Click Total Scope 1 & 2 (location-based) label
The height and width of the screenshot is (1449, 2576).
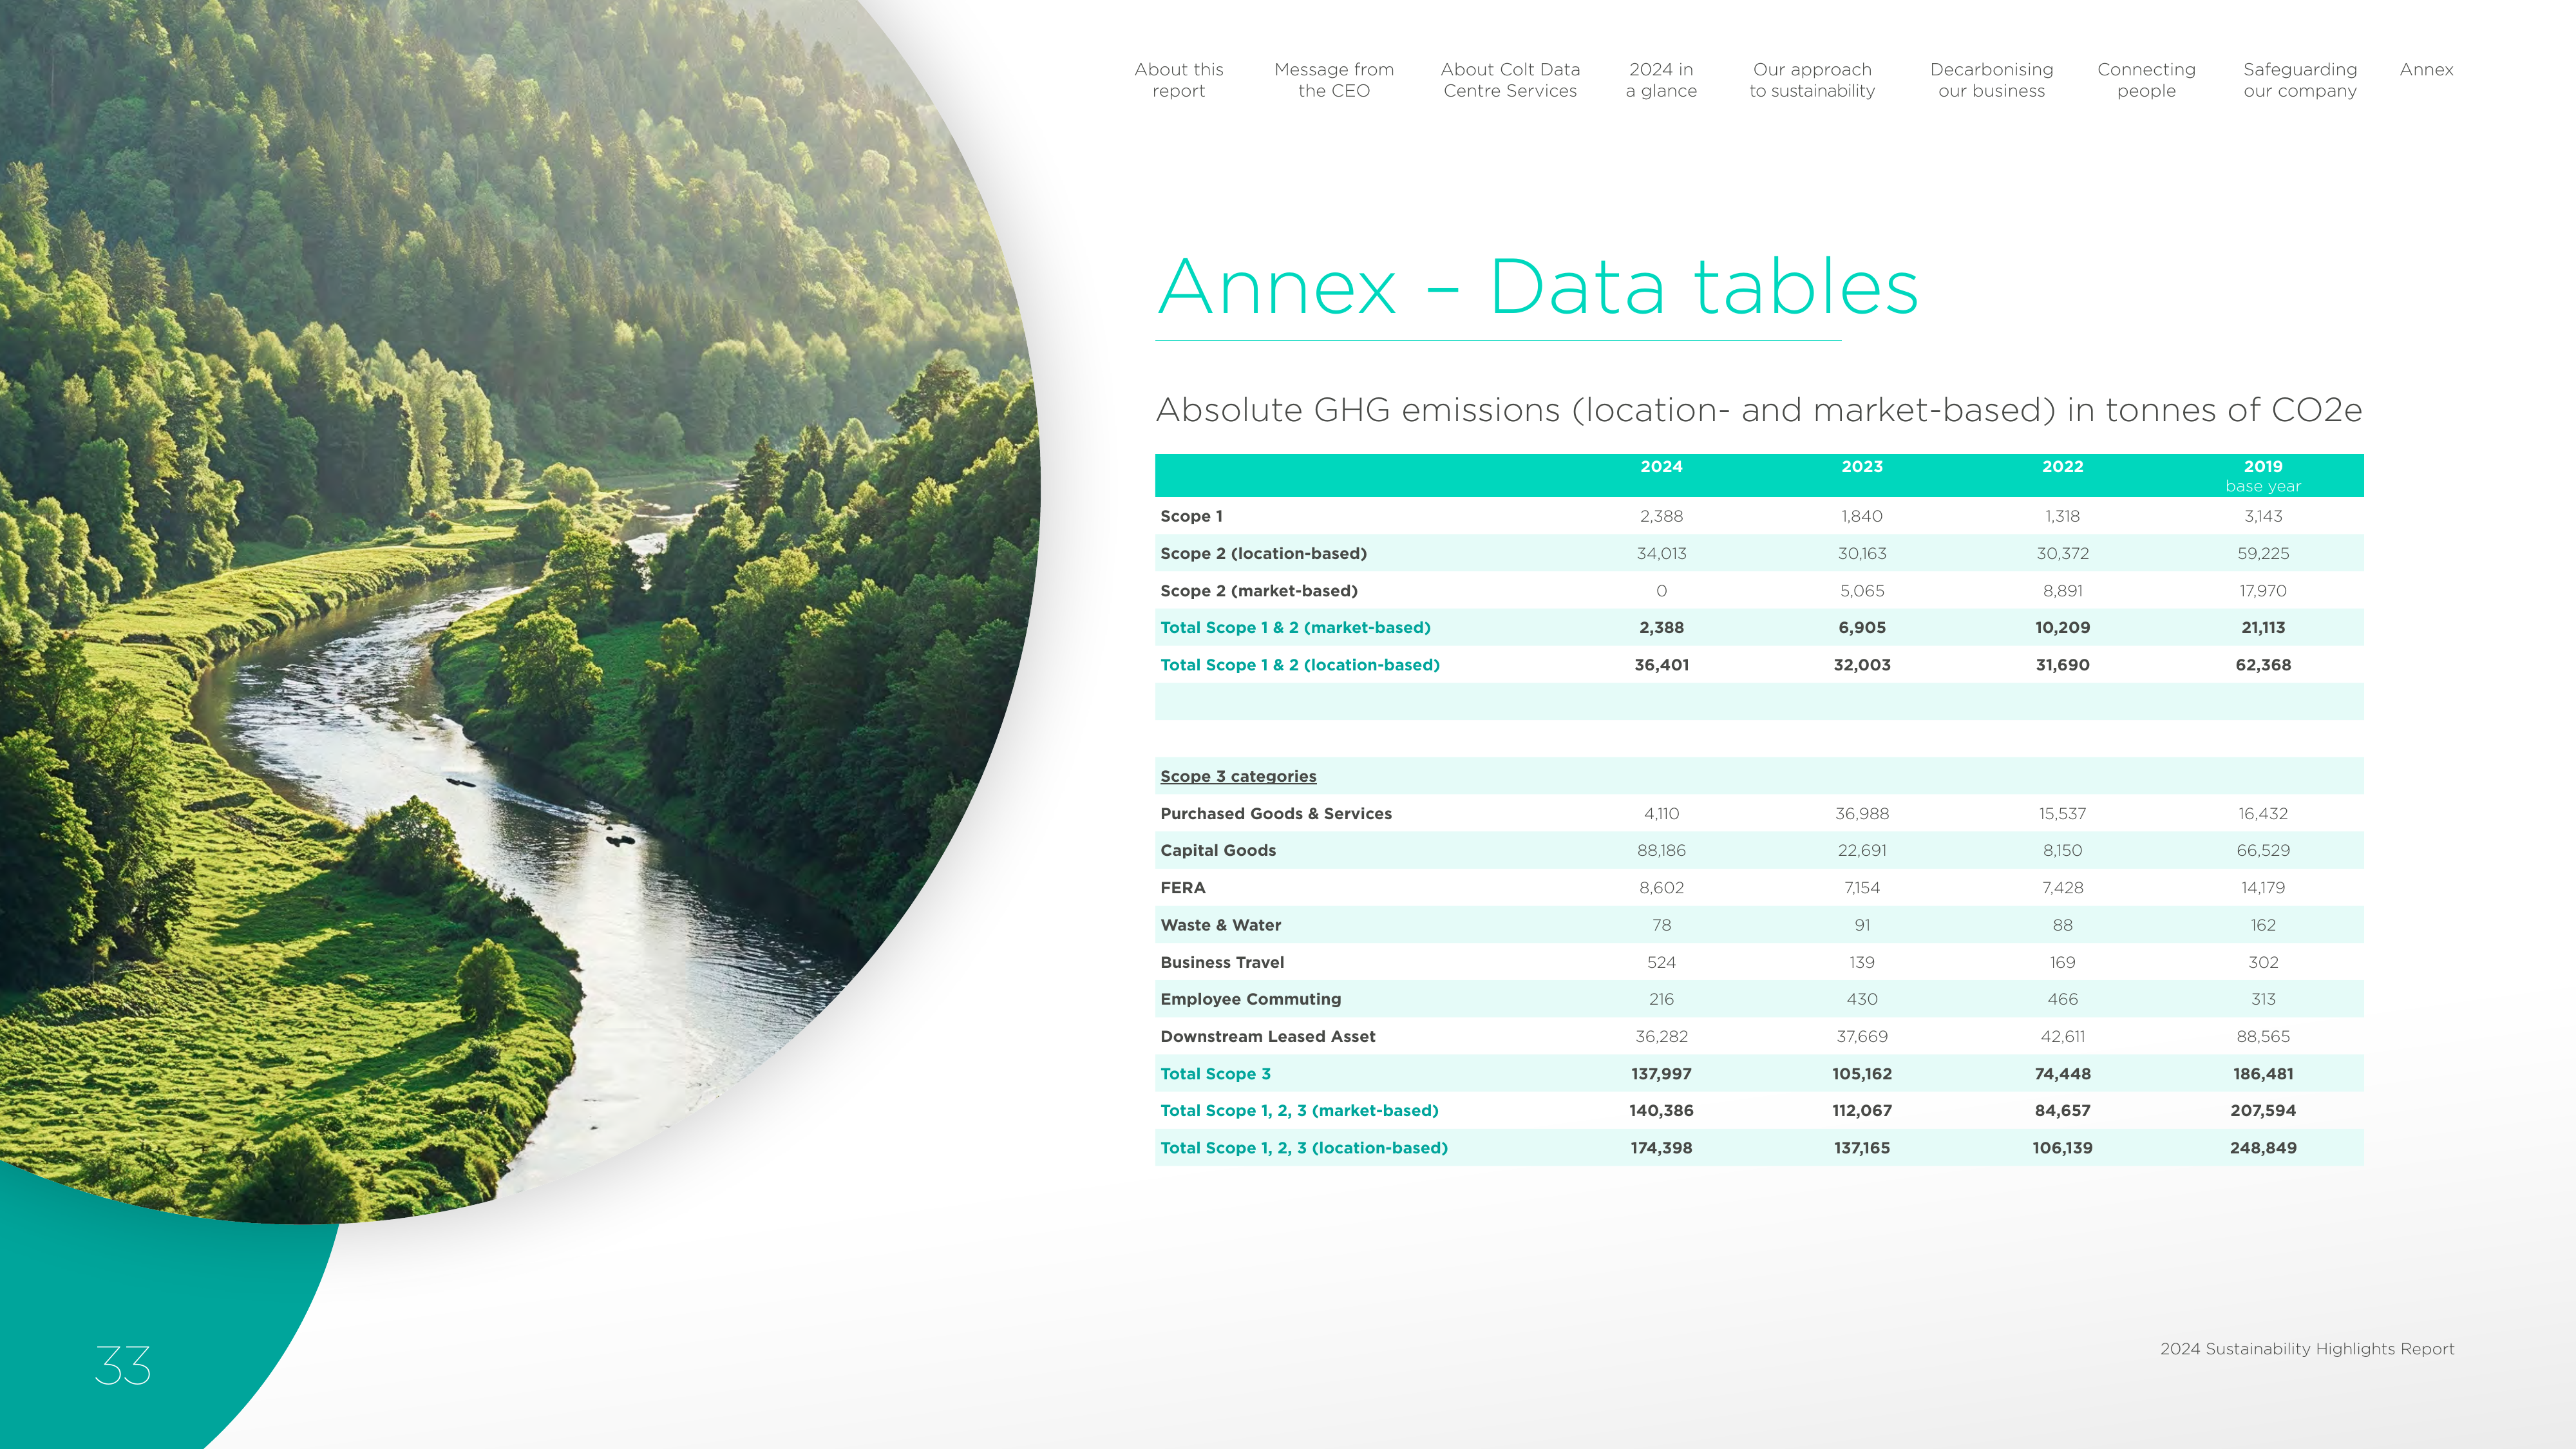tap(1300, 665)
